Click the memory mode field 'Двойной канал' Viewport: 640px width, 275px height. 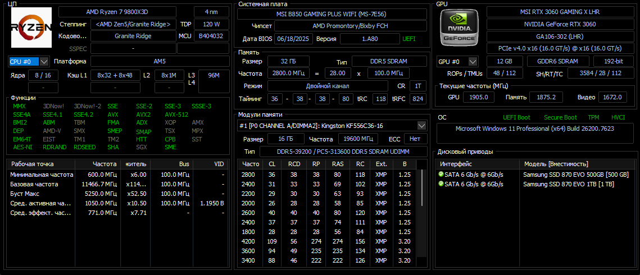coord(328,86)
